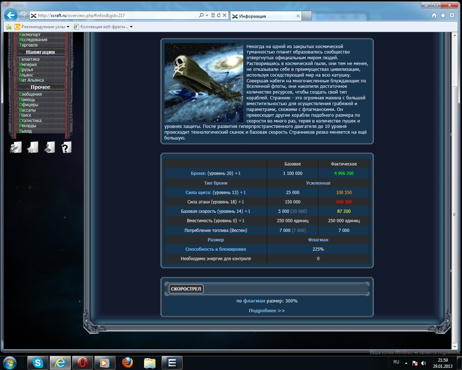Open the joystick folder icon in sidebar
The width and height of the screenshot is (462, 370).
[49, 147]
